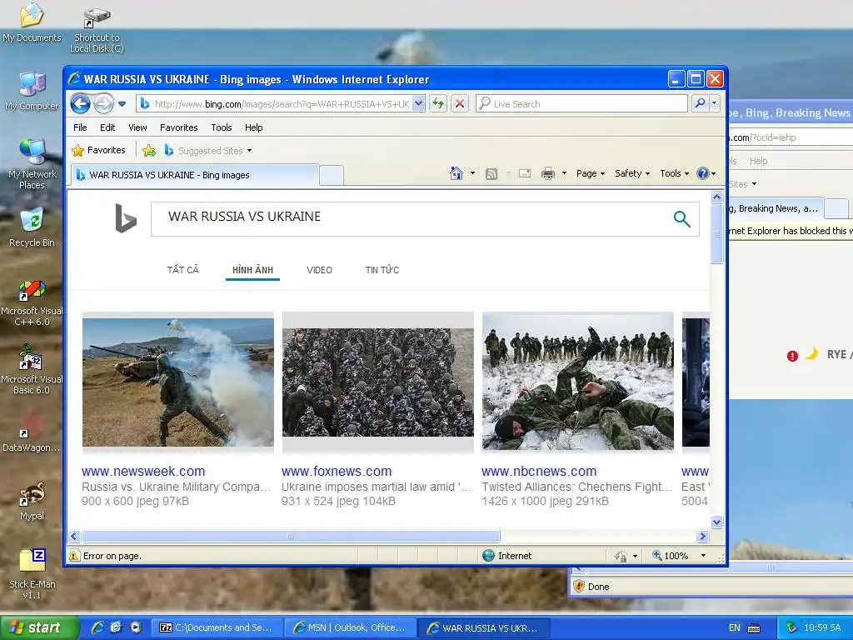853x640 pixels.
Task: Launch Internet Explorer from quick launch
Action: (x=97, y=627)
